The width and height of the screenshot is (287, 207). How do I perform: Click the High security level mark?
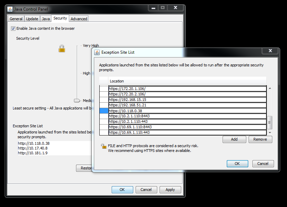pyautogui.click(x=86, y=73)
